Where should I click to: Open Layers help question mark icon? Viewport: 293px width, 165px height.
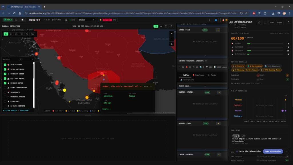[x=20, y=59]
